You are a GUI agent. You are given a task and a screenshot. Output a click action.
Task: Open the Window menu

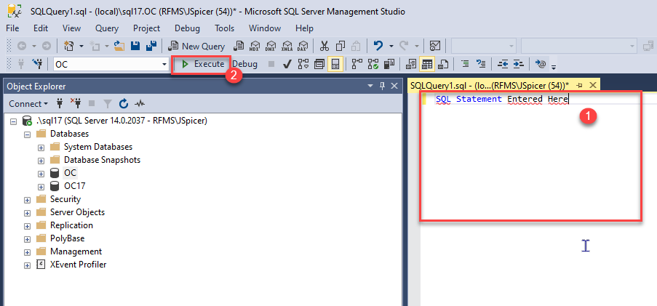pyautogui.click(x=265, y=28)
